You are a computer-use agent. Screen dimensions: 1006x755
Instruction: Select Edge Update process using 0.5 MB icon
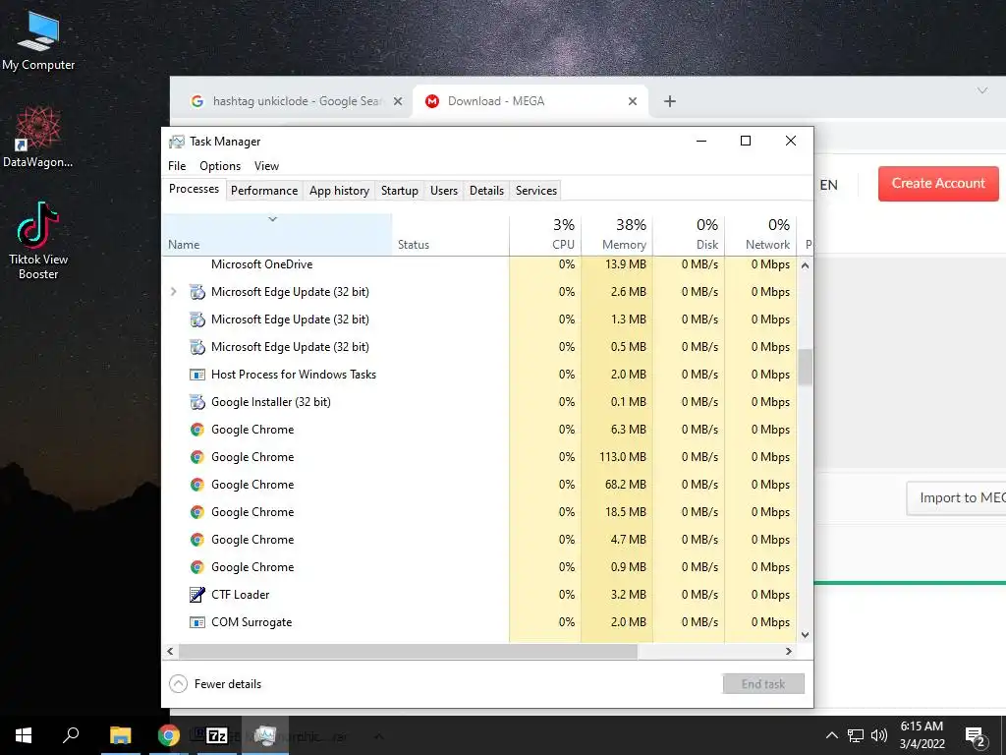(196, 347)
